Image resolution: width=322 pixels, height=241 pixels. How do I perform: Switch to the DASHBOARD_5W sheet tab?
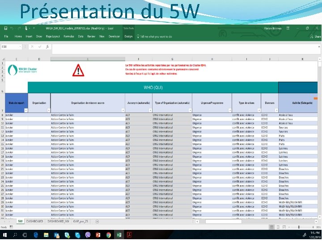58,221
